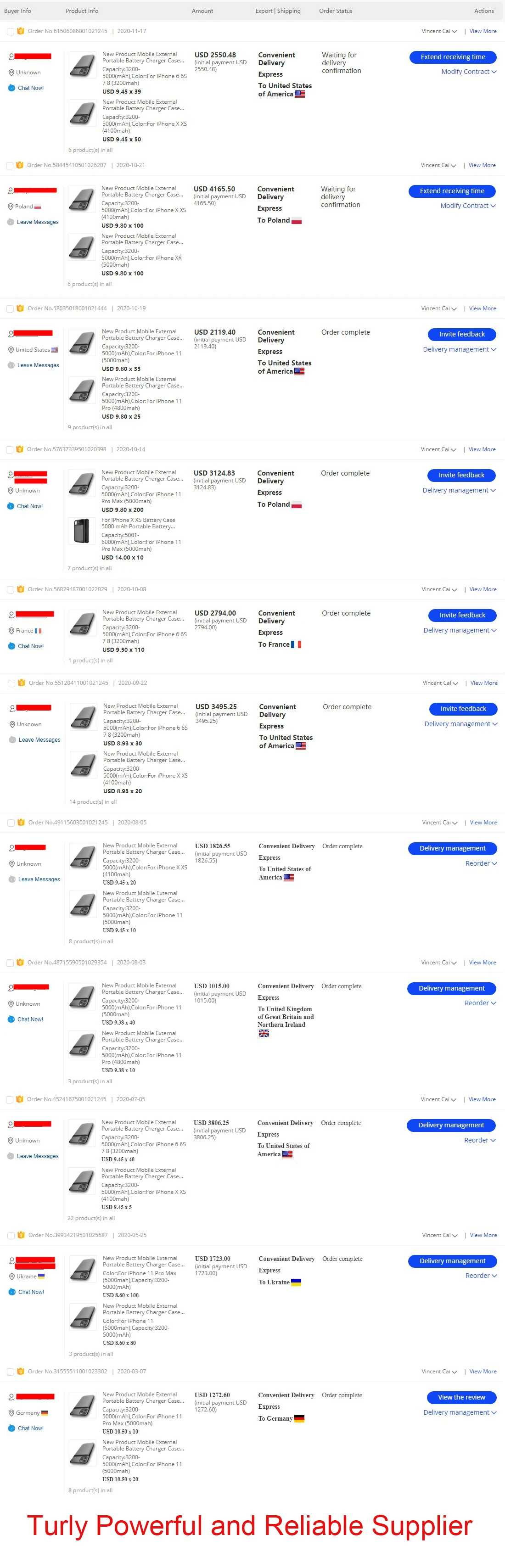Click the US flag under To United States of America

(300, 95)
